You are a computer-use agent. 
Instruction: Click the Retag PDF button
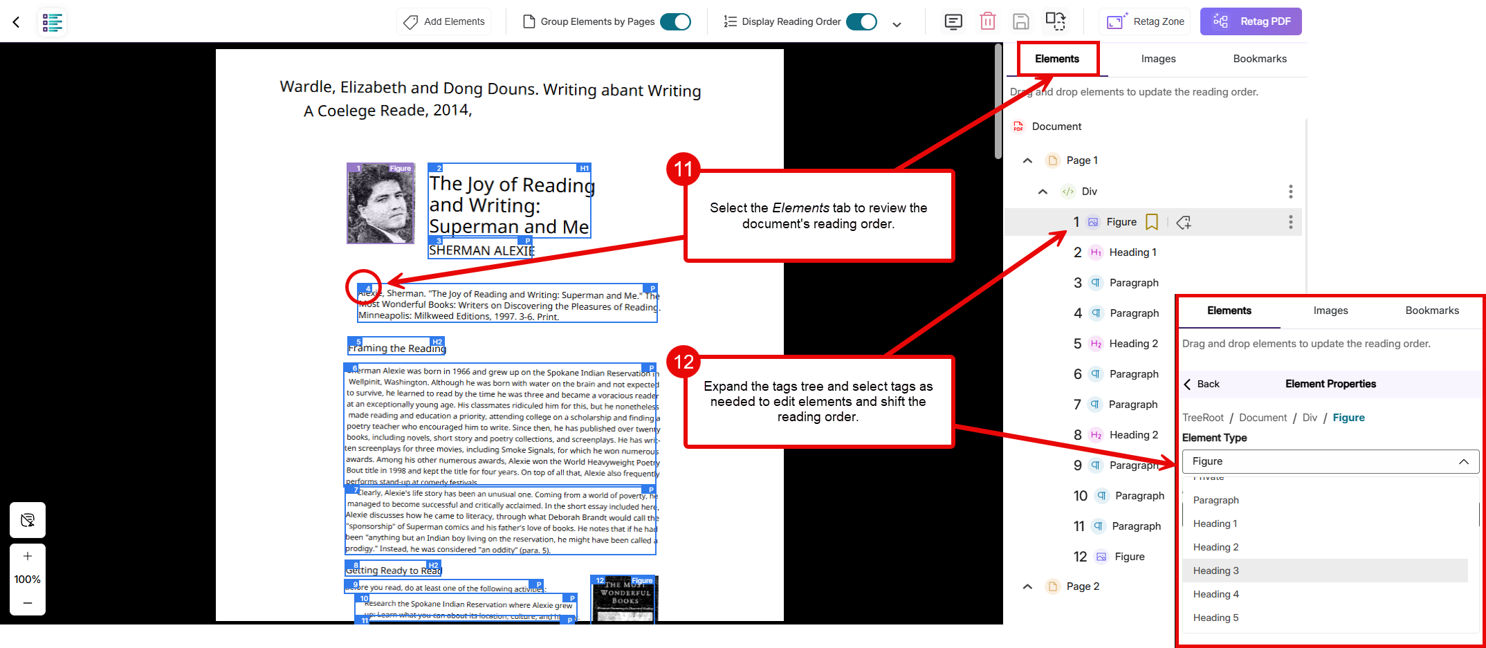coord(1251,21)
